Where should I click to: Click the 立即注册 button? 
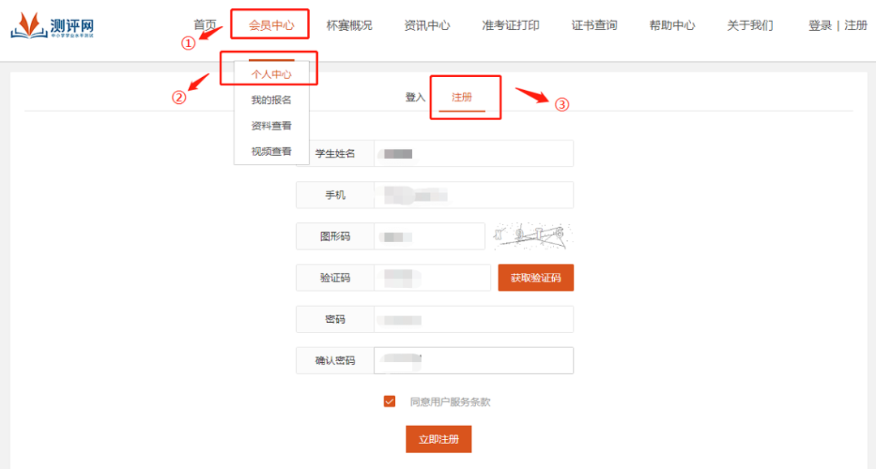(439, 439)
